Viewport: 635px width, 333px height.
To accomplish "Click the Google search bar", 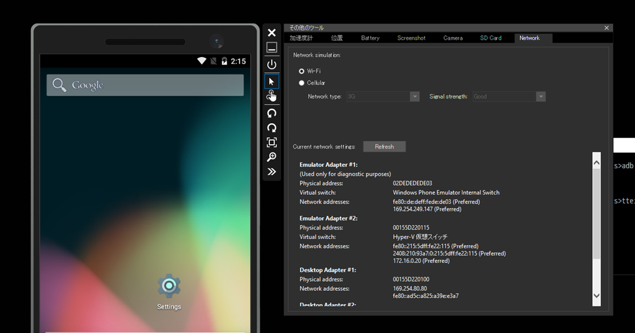I will click(x=145, y=85).
